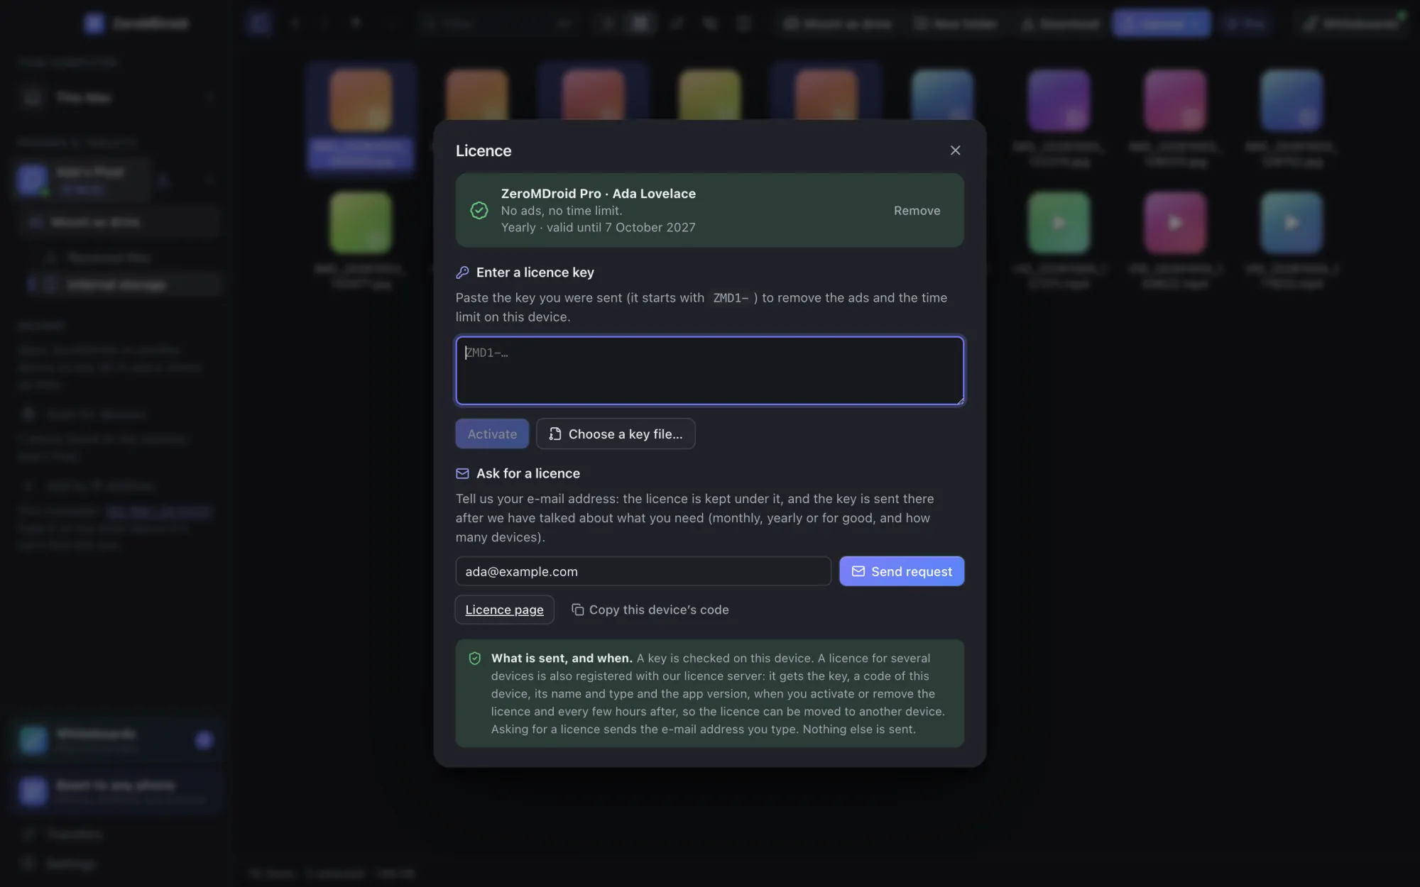The image size is (1420, 887).
Task: Click the key icon beside Enter a licence key
Action: point(462,272)
